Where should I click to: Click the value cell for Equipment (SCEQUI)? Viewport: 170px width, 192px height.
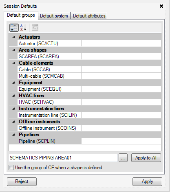[121, 89]
